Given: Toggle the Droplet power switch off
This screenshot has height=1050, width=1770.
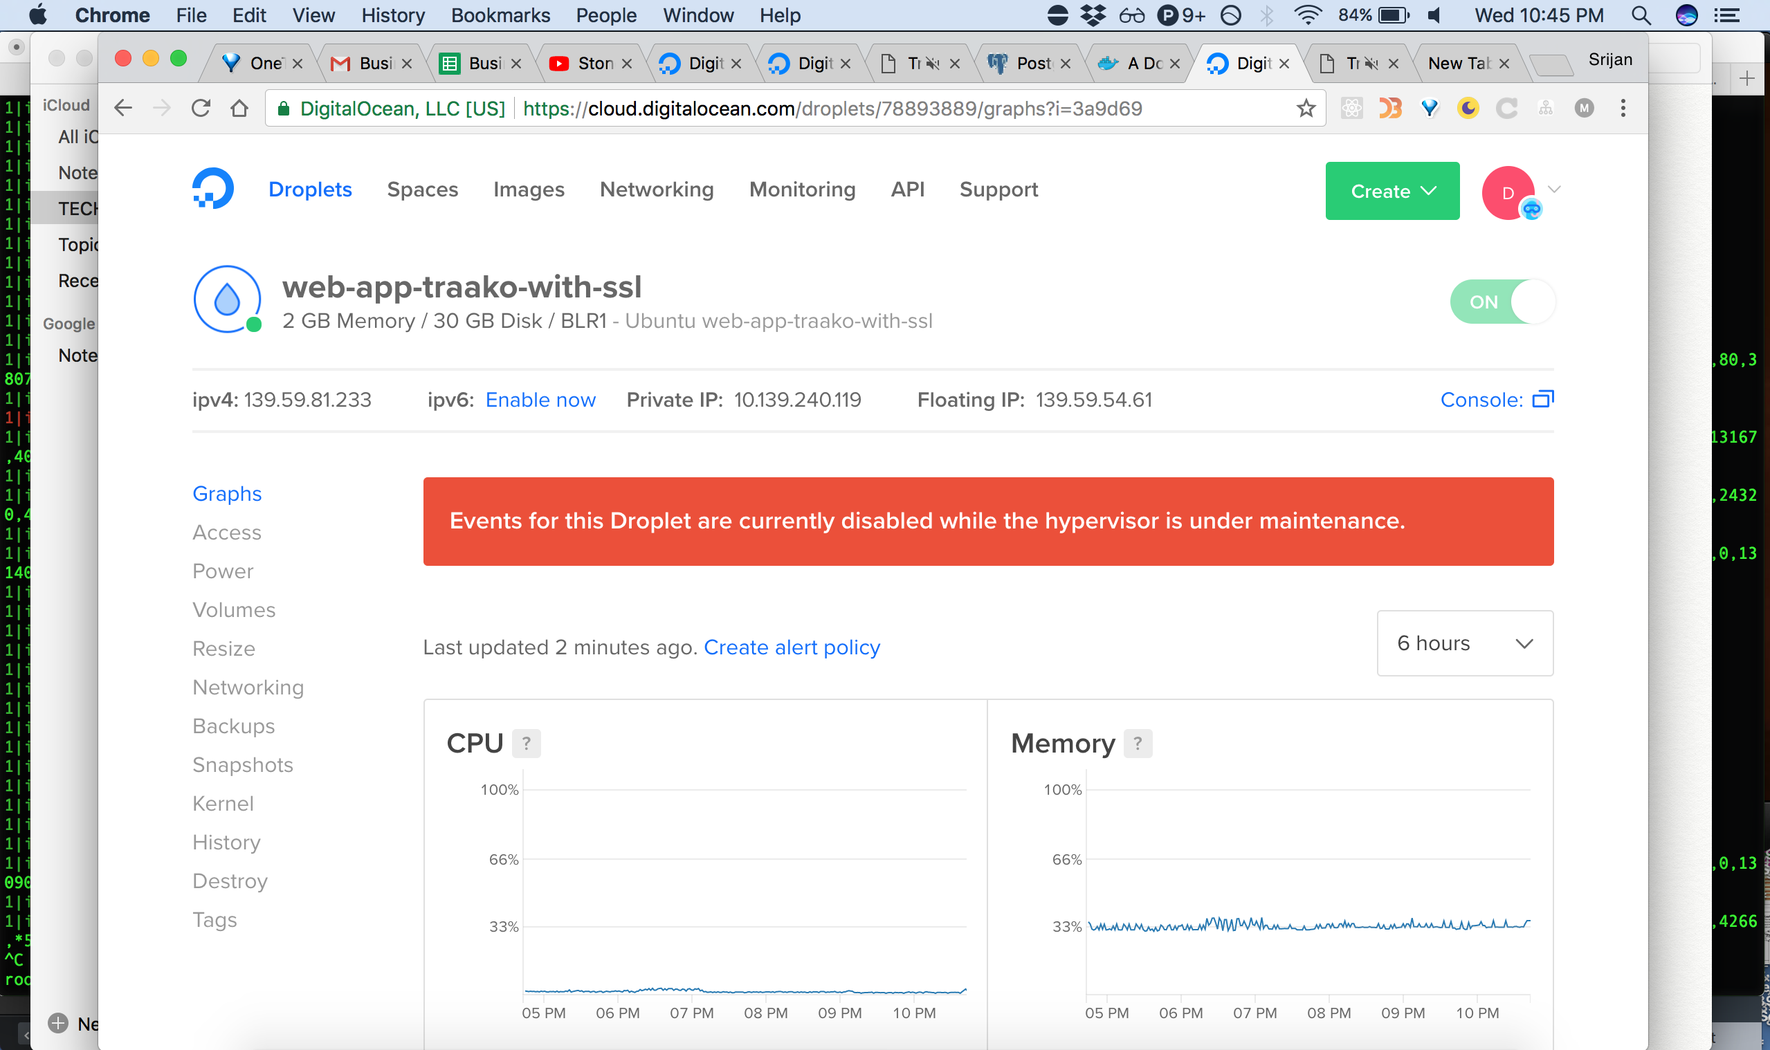Looking at the screenshot, I should point(1502,301).
